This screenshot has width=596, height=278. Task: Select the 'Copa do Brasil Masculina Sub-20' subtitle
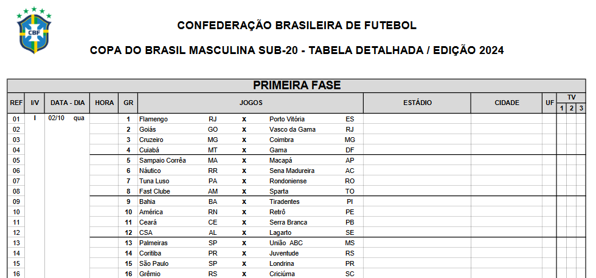297,50
